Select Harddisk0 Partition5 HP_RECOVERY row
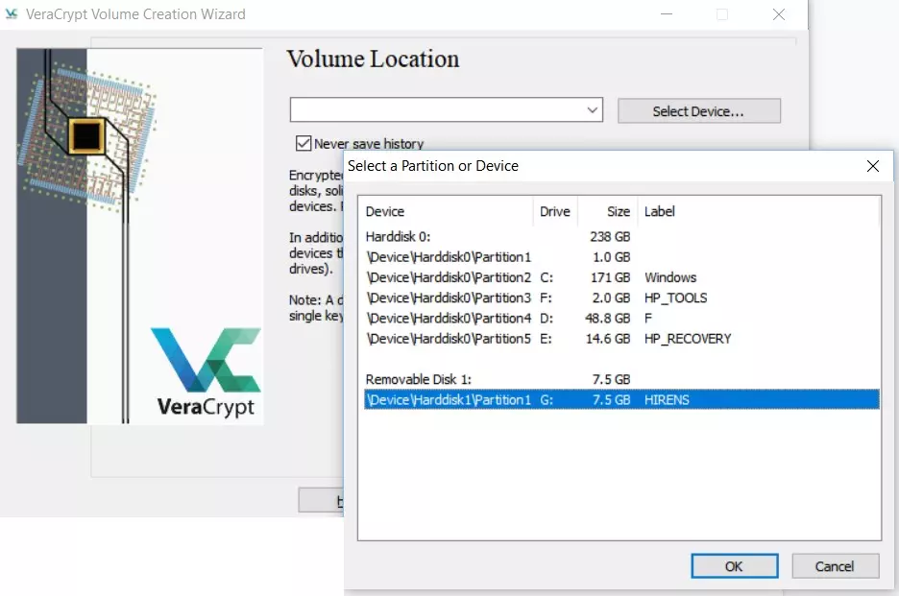 tap(621, 339)
